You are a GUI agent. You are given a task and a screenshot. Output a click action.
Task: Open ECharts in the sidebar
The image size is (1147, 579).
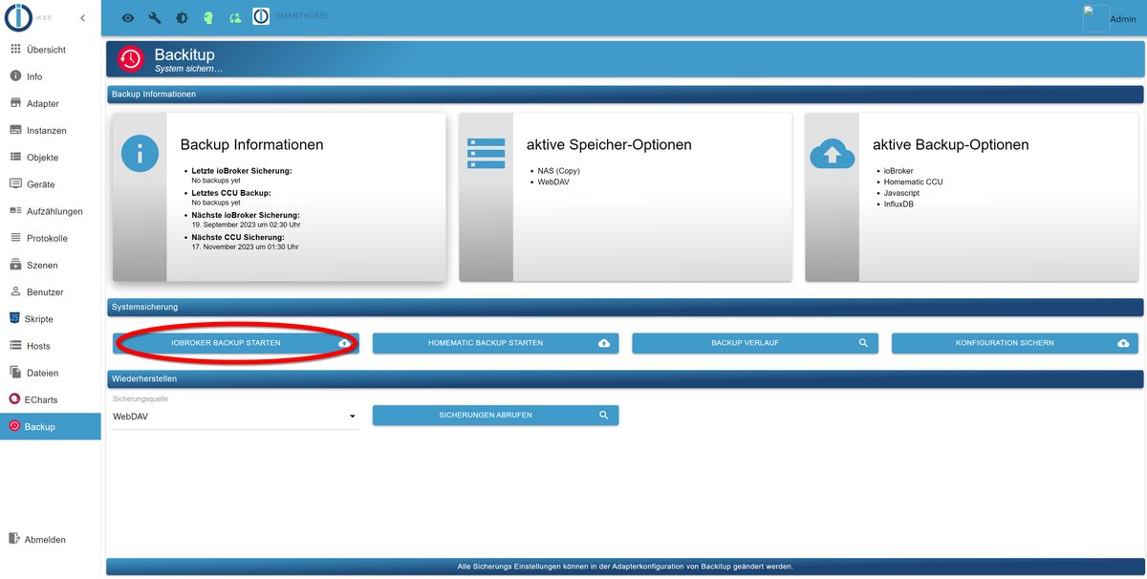coord(50,399)
